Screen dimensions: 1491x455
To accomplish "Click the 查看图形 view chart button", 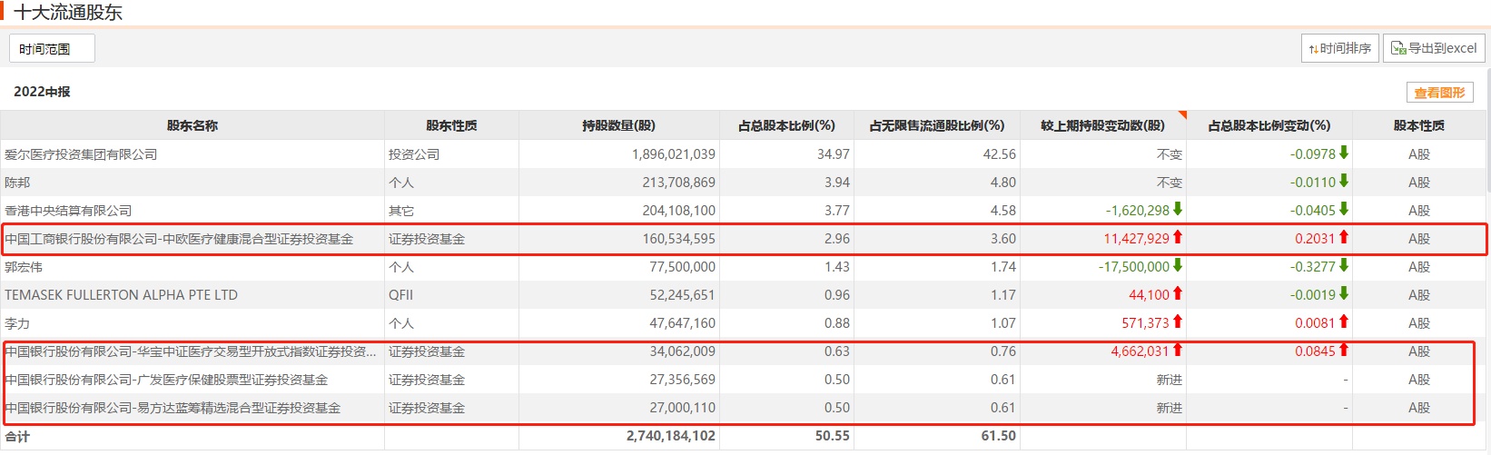I will click(1439, 93).
